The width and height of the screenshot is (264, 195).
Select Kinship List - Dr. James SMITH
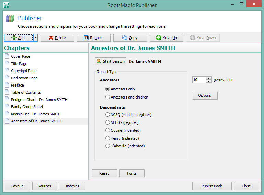[46, 114]
